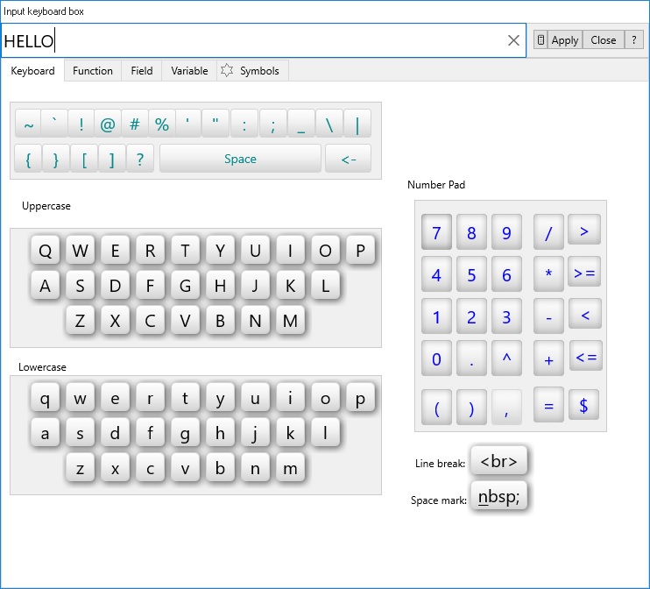Click number pad 7 key

[436, 232]
